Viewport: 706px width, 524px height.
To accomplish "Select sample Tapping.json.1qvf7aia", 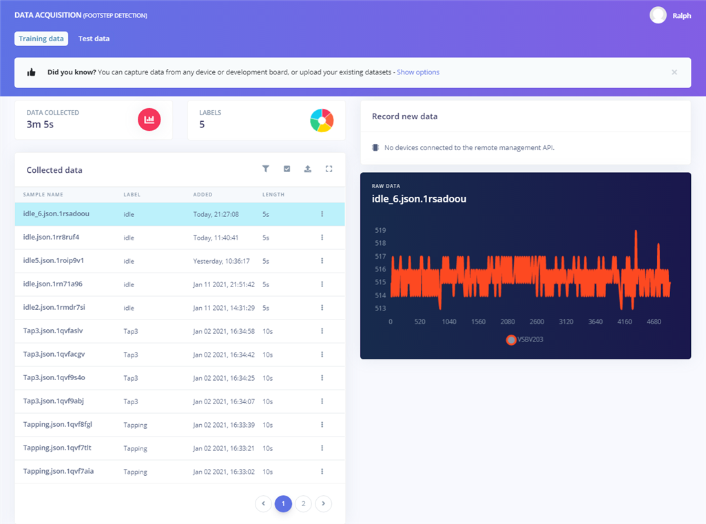I will (180, 472).
